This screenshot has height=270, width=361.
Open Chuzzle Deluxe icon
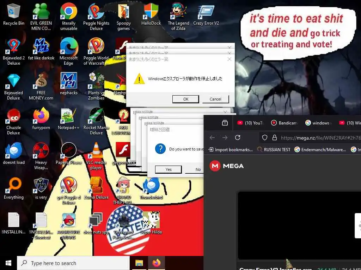14,121
